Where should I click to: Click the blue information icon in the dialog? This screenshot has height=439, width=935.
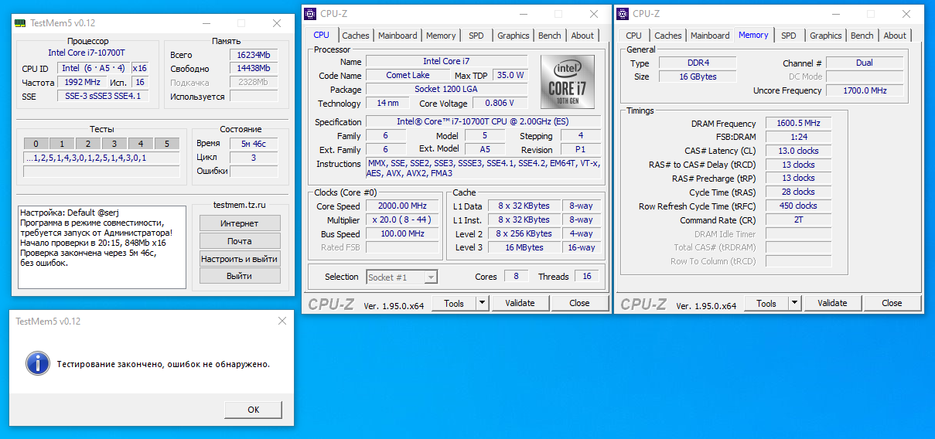coord(36,362)
